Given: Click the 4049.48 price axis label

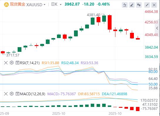Looking at the screenshot, I should pos(151,35).
